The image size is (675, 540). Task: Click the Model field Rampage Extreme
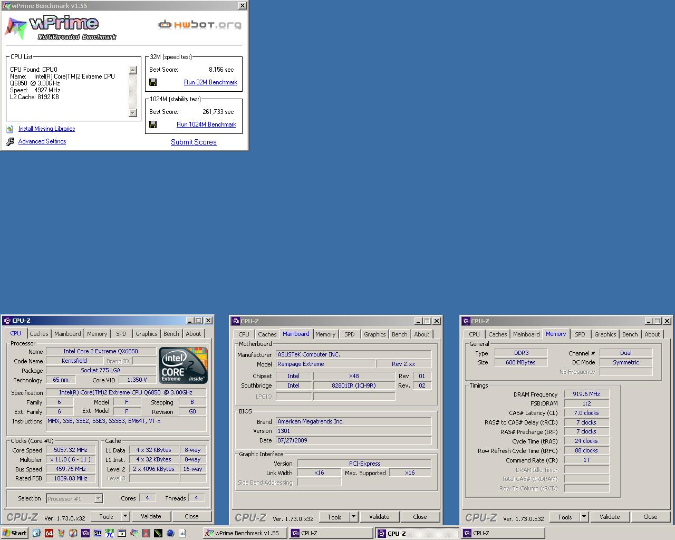325,364
